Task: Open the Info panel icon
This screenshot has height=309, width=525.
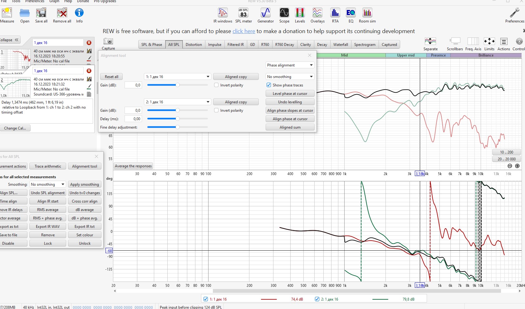Action: tap(79, 13)
